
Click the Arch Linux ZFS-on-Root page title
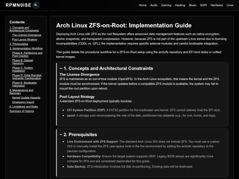tap(124, 25)
